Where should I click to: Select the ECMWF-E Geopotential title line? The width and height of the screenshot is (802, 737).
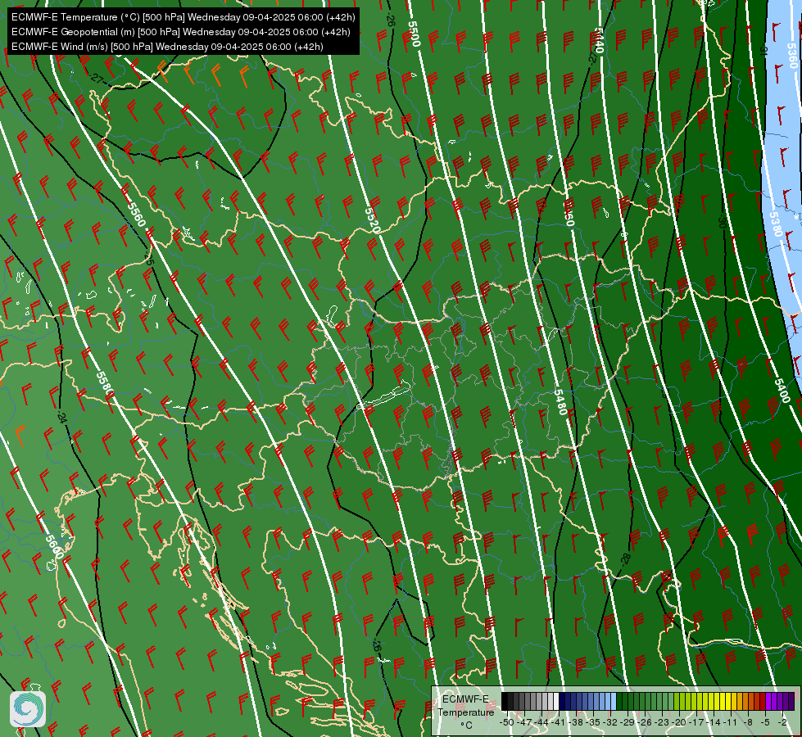[180, 32]
